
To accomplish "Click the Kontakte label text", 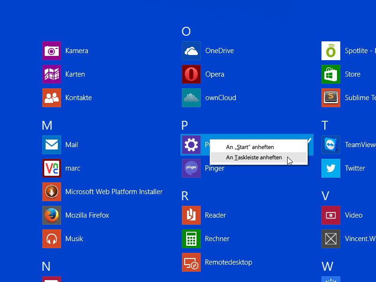I will [x=78, y=98].
